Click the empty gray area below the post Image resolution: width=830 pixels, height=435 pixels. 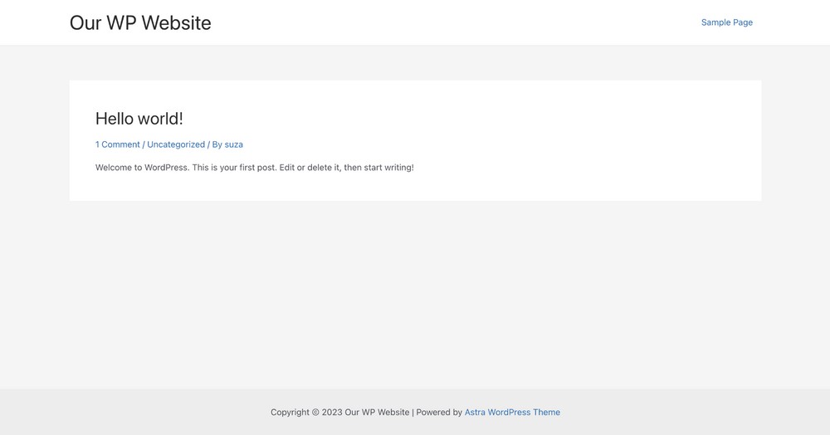415,291
